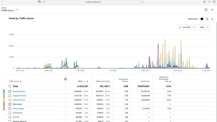
Task: Open the Daily interval dropdown
Action: [x=204, y=27]
